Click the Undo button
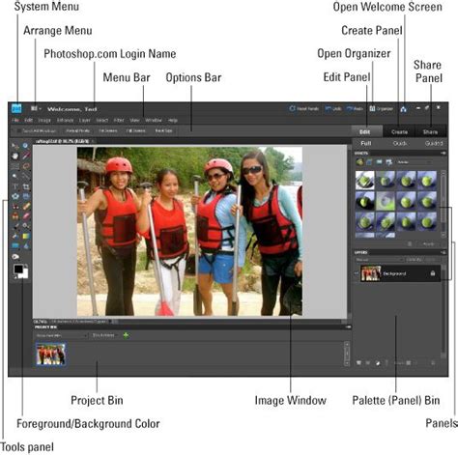The height and width of the screenshot is (455, 458). coord(333,109)
